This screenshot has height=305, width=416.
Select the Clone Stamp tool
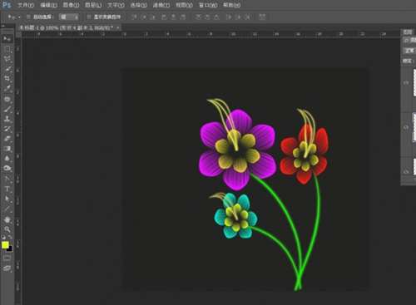tap(7, 119)
